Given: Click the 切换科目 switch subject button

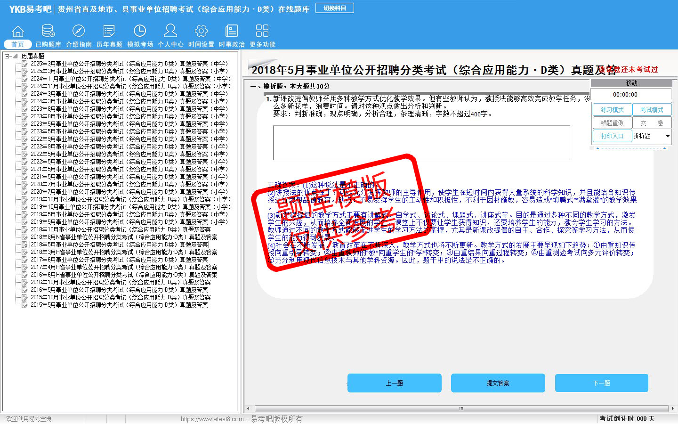Looking at the screenshot, I should click(x=335, y=8).
